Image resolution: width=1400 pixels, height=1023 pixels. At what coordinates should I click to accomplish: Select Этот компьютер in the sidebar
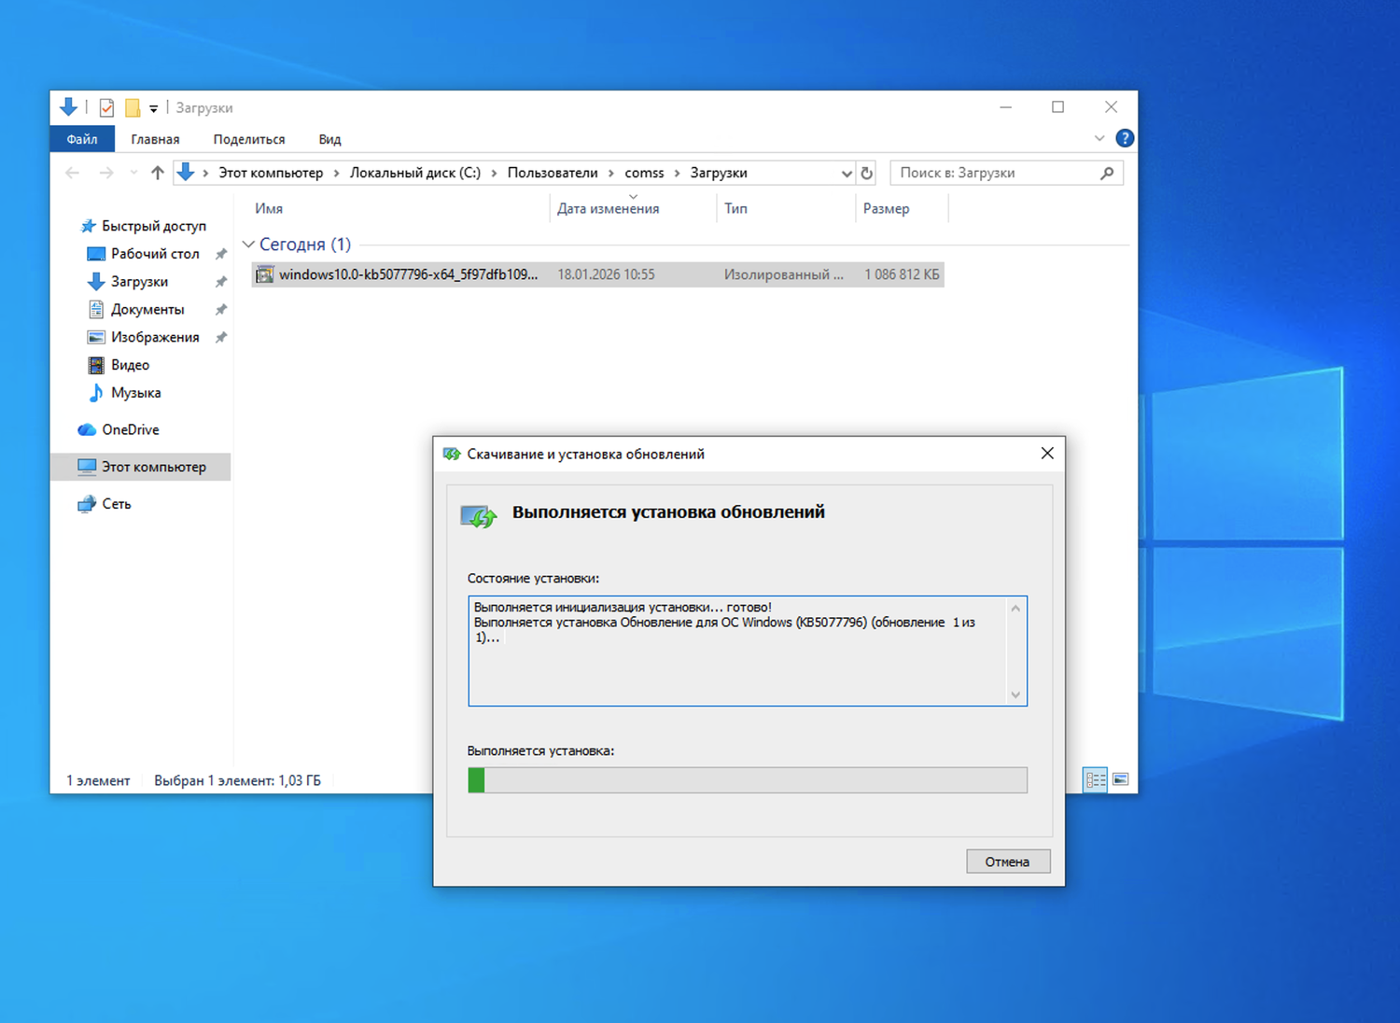click(142, 467)
